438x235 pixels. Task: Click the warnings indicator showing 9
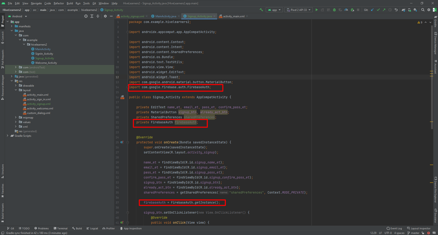420,22
